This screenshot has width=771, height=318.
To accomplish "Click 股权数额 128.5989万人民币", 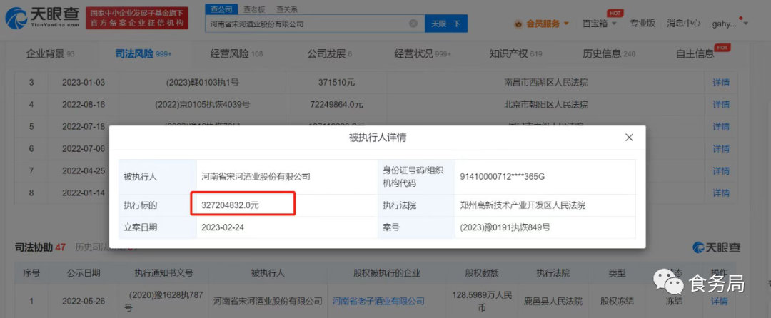I will pyautogui.click(x=481, y=302).
